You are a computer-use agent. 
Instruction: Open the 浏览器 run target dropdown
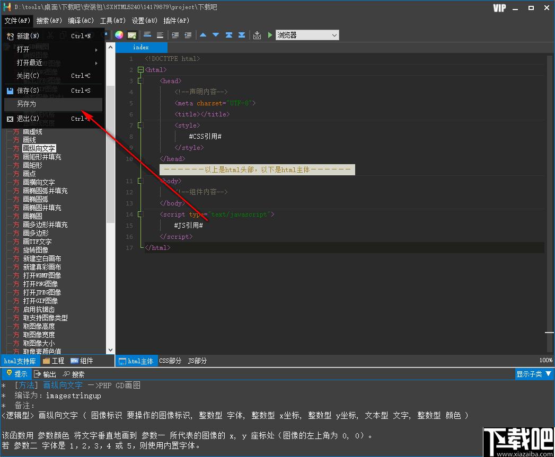tap(307, 35)
